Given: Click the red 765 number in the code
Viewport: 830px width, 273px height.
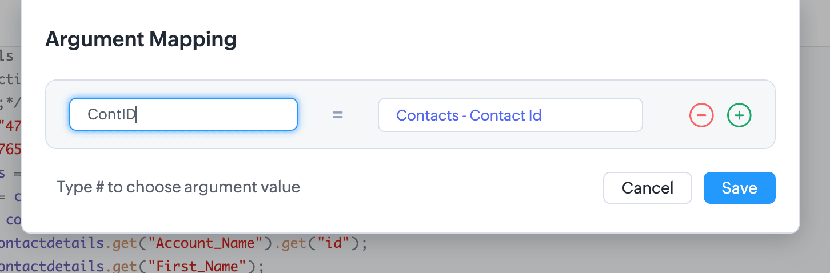Looking at the screenshot, I should [x=11, y=150].
